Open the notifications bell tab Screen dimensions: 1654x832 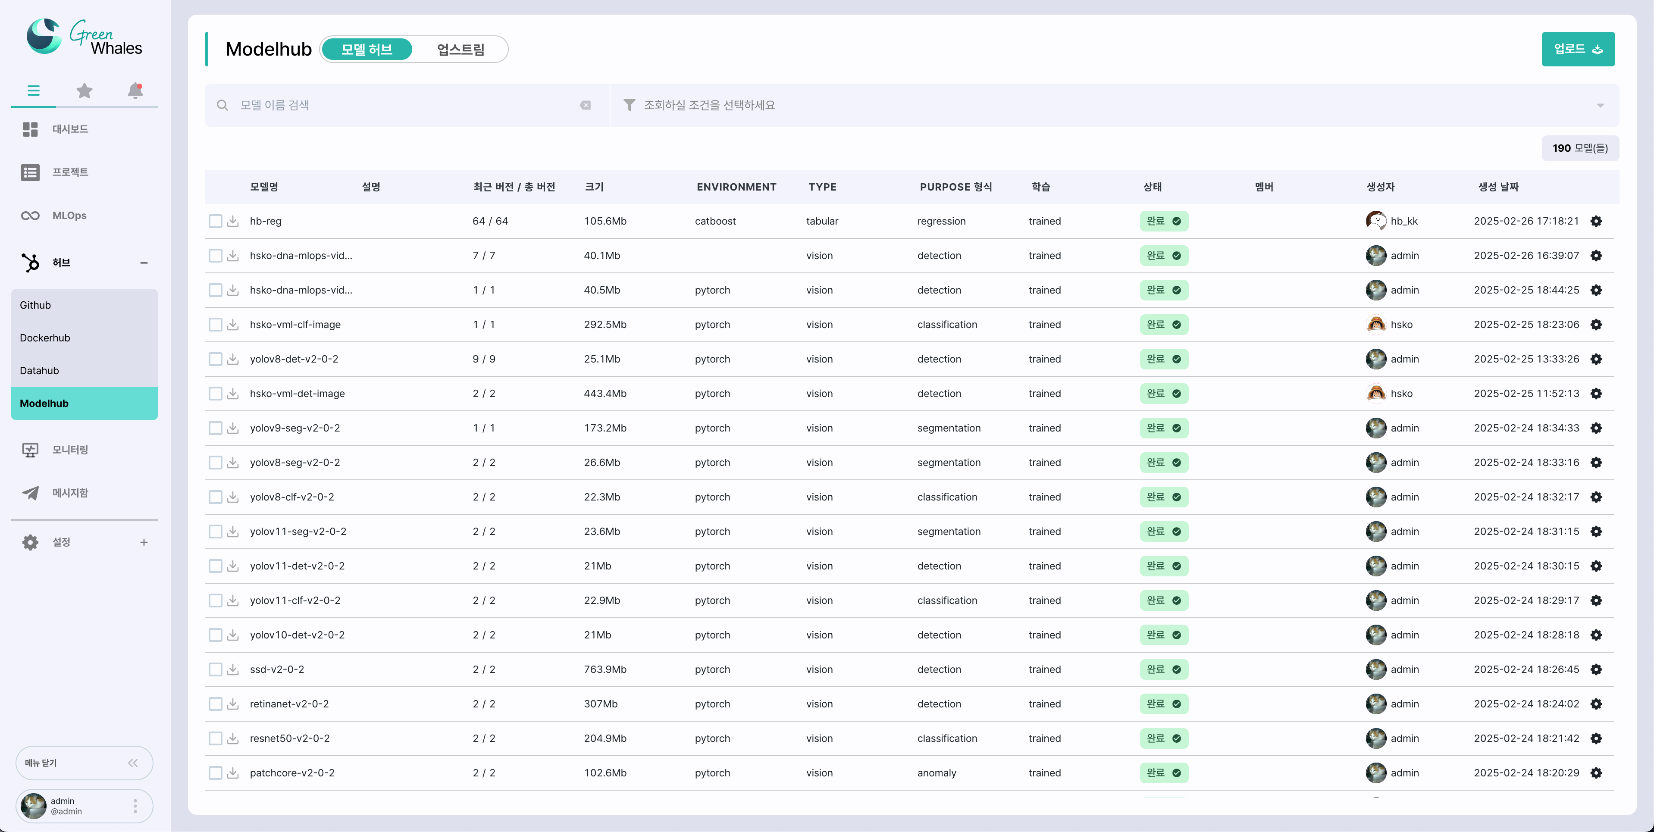point(135,91)
